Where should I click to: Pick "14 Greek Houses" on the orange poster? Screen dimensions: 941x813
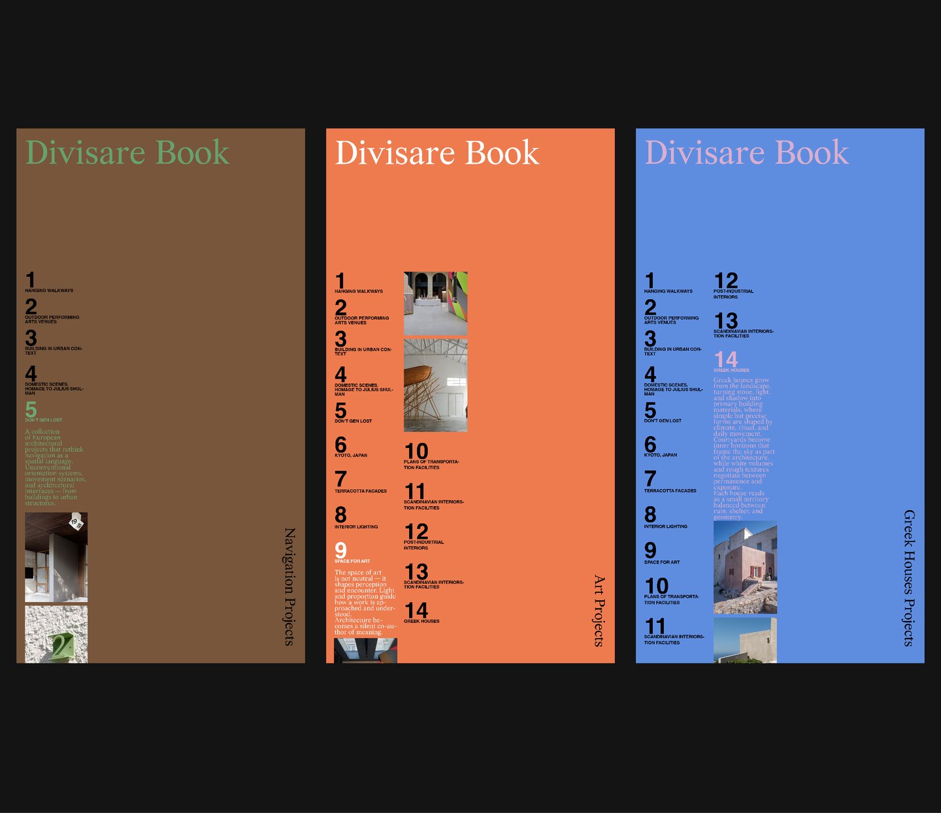pyautogui.click(x=421, y=613)
